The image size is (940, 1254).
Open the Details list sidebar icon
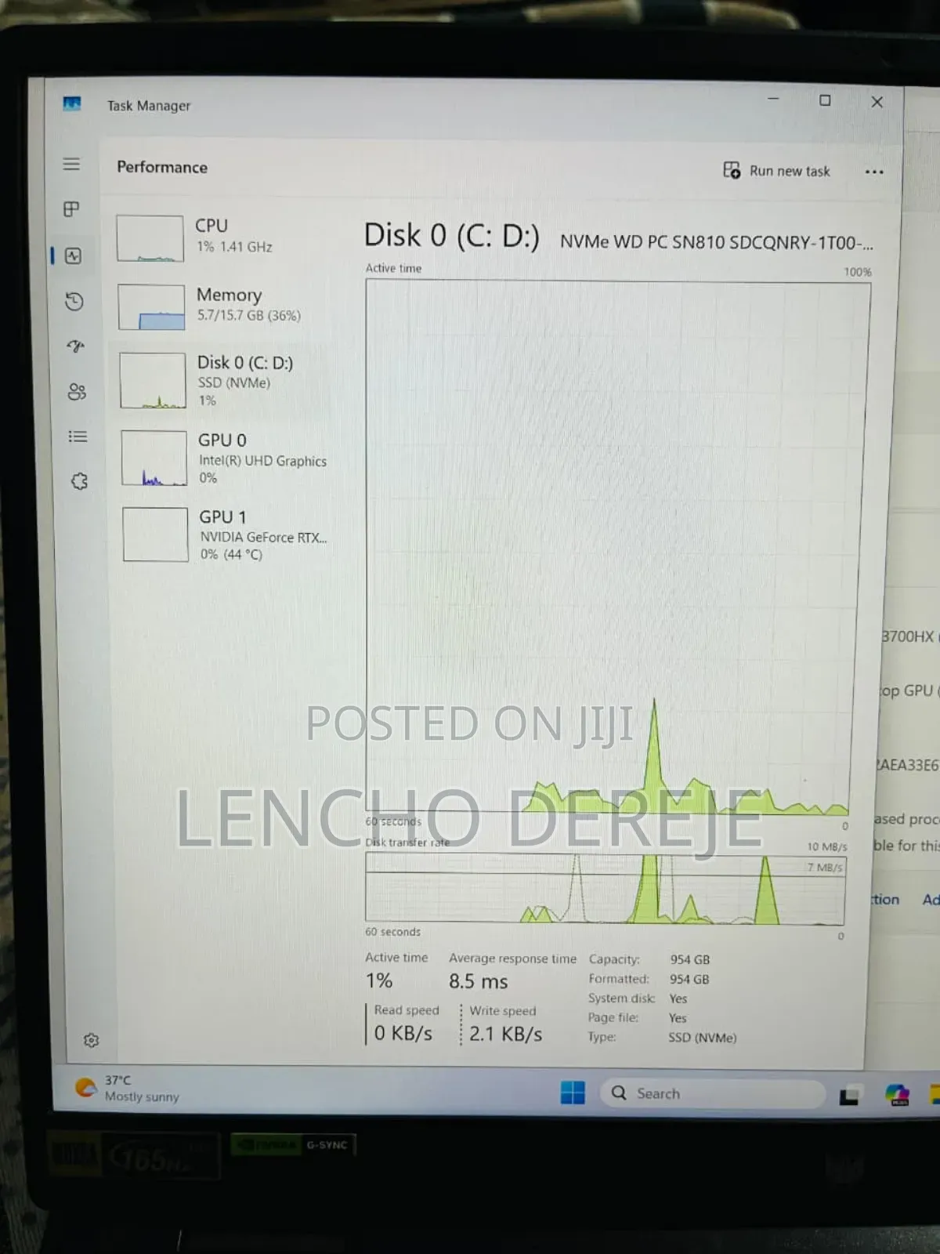pos(78,437)
